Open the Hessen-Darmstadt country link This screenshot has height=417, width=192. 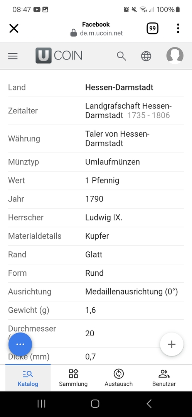tap(119, 87)
